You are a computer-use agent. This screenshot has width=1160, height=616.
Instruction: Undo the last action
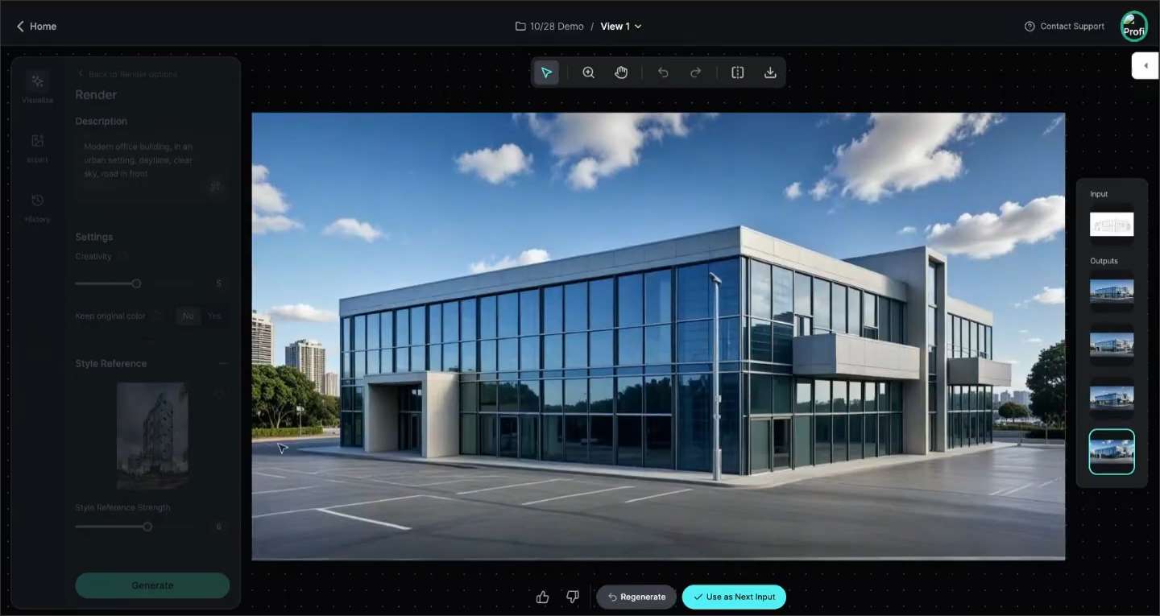663,72
